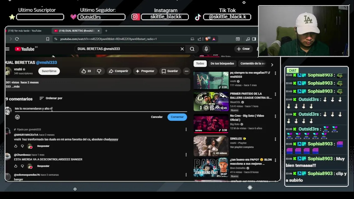354x199 pixels.
Task: Click the YouTube search magnifier button
Action: pyautogui.click(x=192, y=49)
